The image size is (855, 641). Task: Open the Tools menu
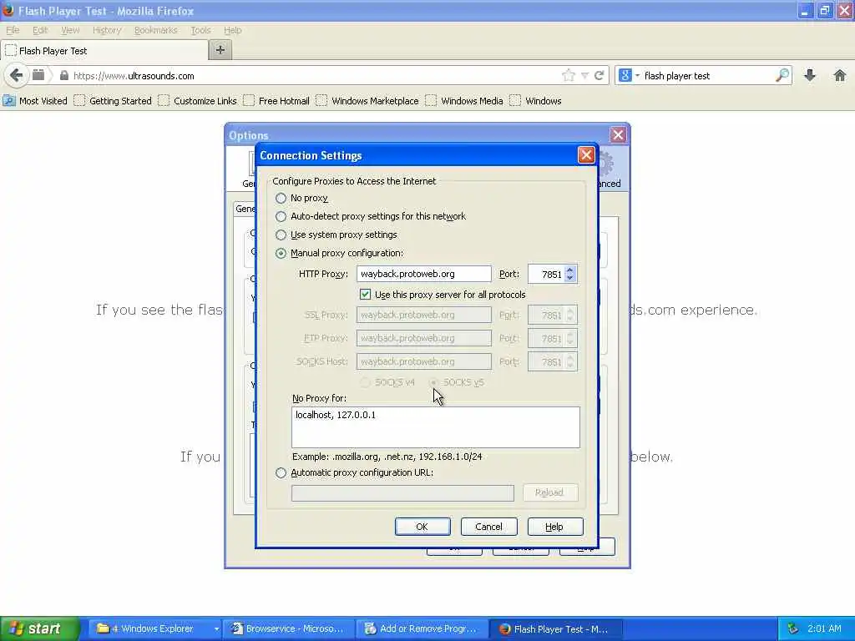pyautogui.click(x=200, y=30)
